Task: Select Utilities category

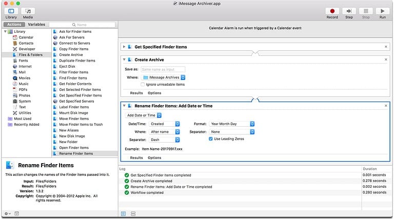Action: 25,113
